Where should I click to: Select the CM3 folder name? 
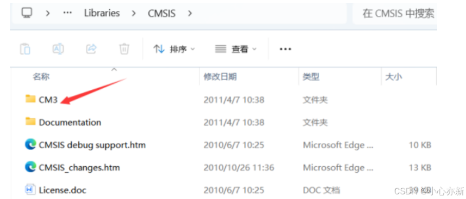(48, 100)
